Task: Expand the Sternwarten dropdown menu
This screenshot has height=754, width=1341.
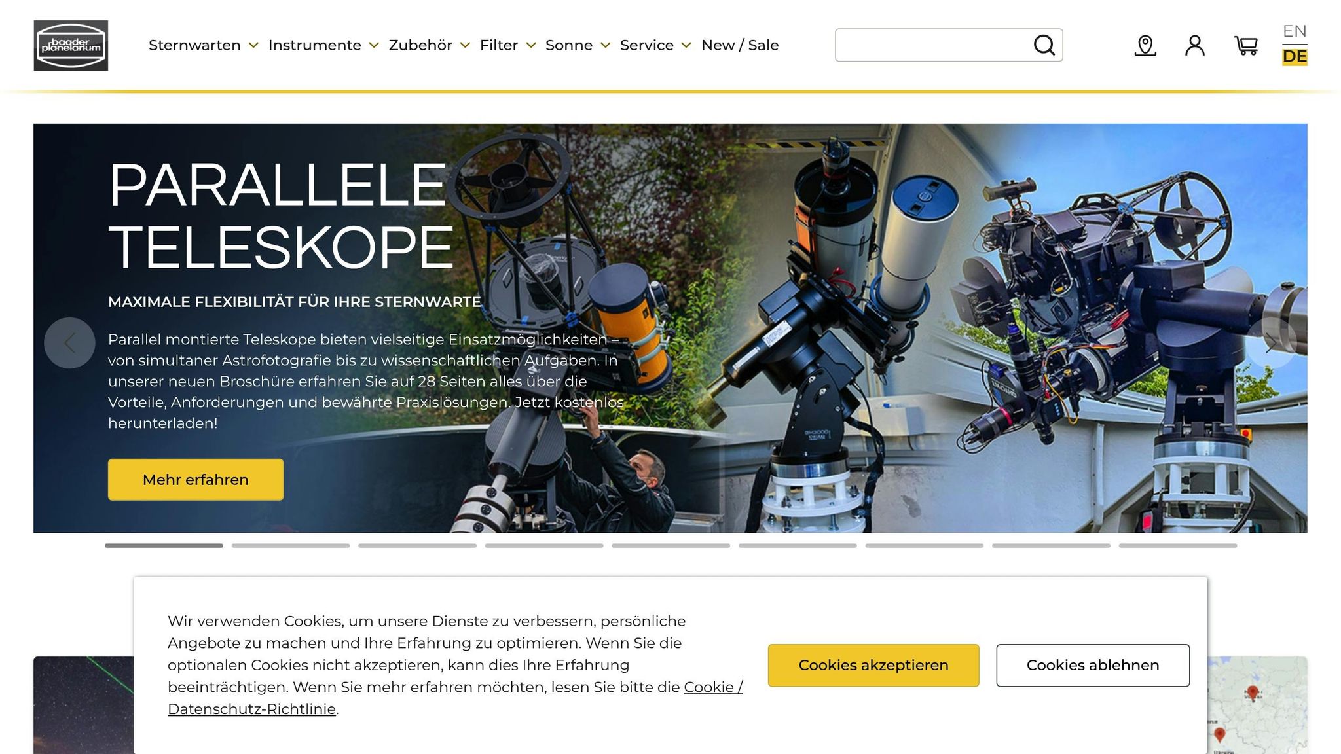Action: point(204,45)
